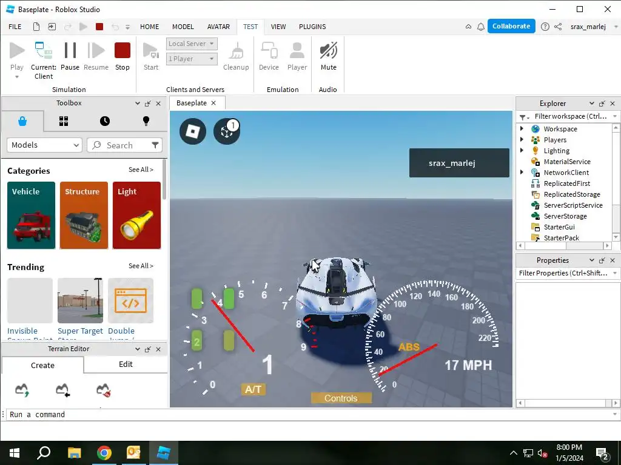Click the Terrain Generate icon
Image resolution: width=621 pixels, height=465 pixels.
22,390
